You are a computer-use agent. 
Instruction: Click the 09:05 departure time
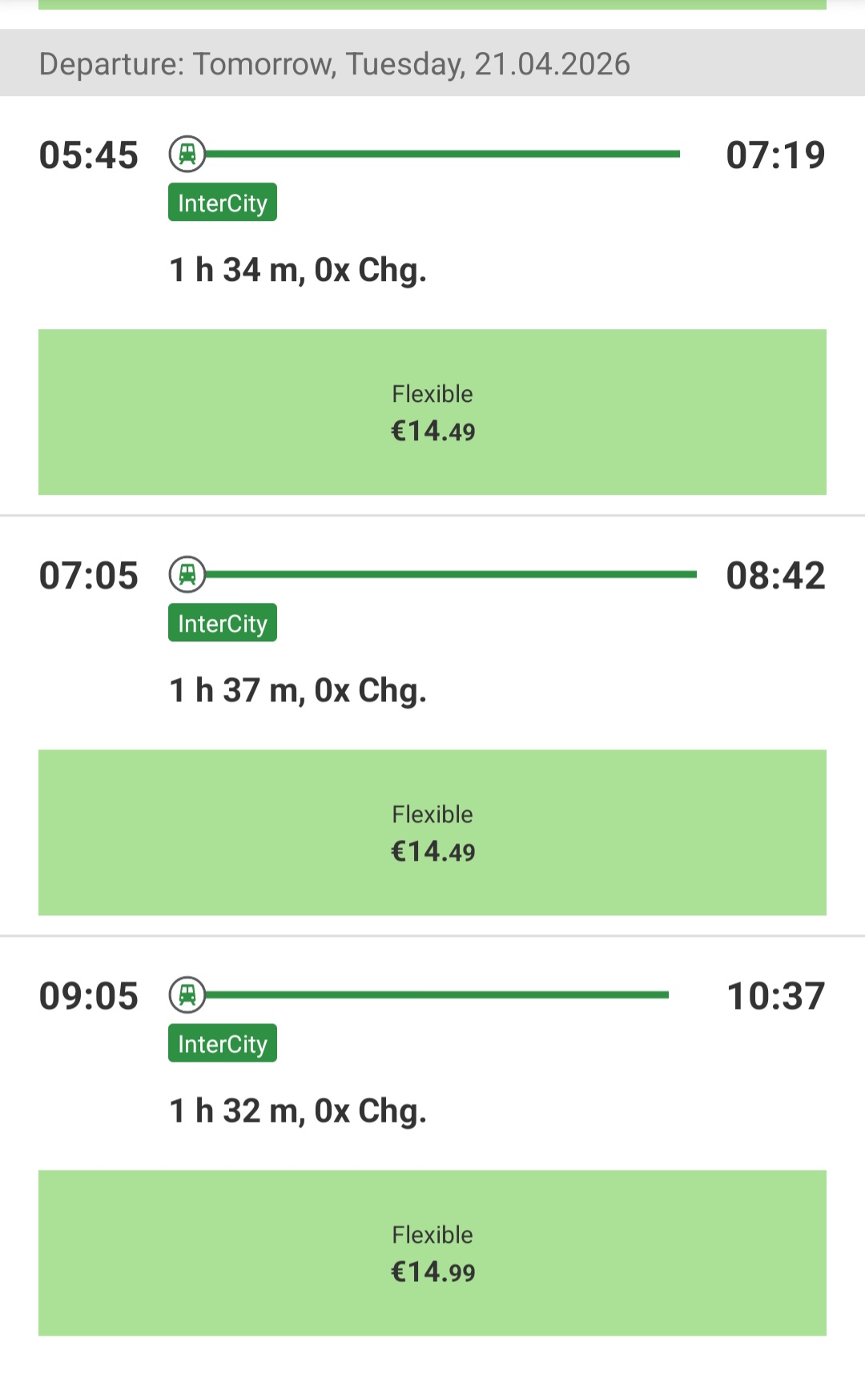(89, 996)
